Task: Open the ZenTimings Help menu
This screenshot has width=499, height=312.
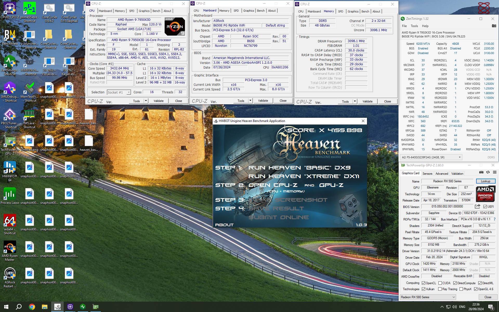Action: pyautogui.click(x=425, y=26)
